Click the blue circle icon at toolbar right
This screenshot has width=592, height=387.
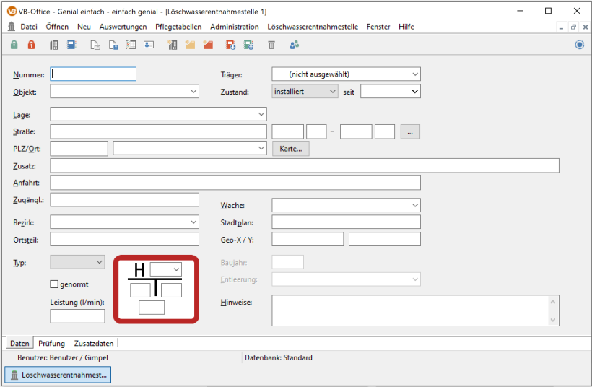579,45
